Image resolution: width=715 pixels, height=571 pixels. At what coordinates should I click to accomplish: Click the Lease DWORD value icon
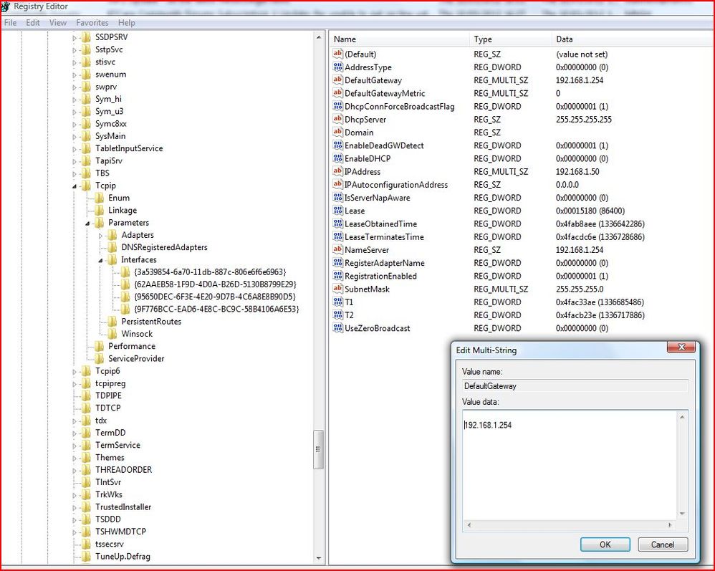pos(337,211)
